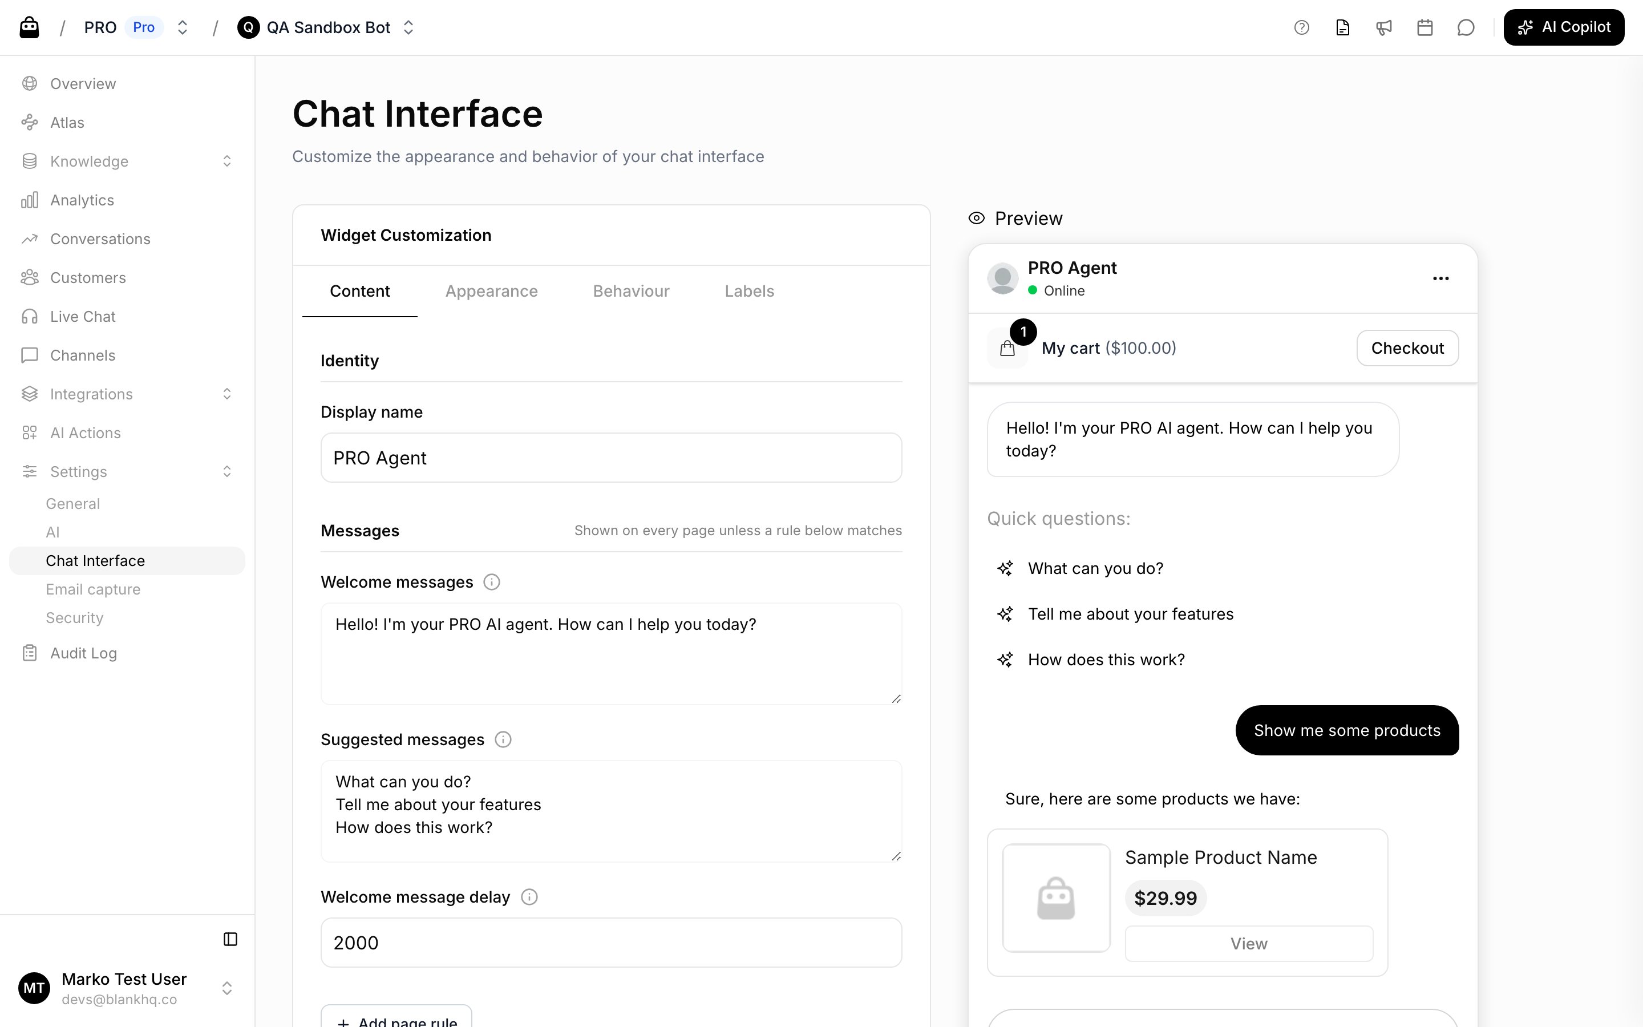Click the bot logo home icon
Viewport: 1643px width, 1027px height.
pos(29,27)
